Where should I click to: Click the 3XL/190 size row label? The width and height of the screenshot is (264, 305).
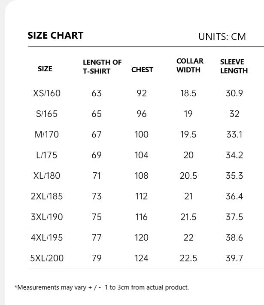[x=47, y=217]
